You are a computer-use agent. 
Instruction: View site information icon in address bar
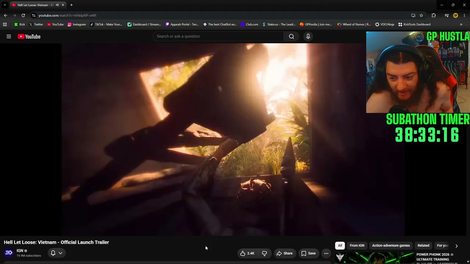[34, 15]
